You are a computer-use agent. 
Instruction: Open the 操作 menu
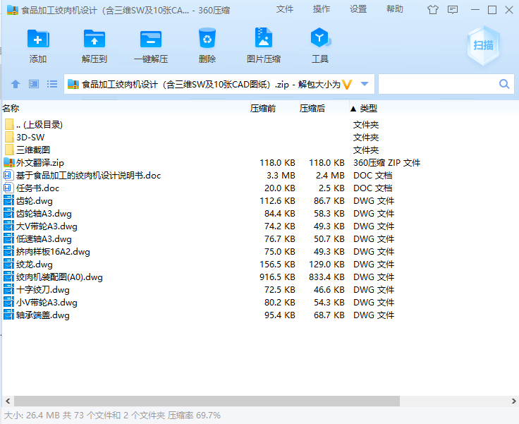(322, 9)
